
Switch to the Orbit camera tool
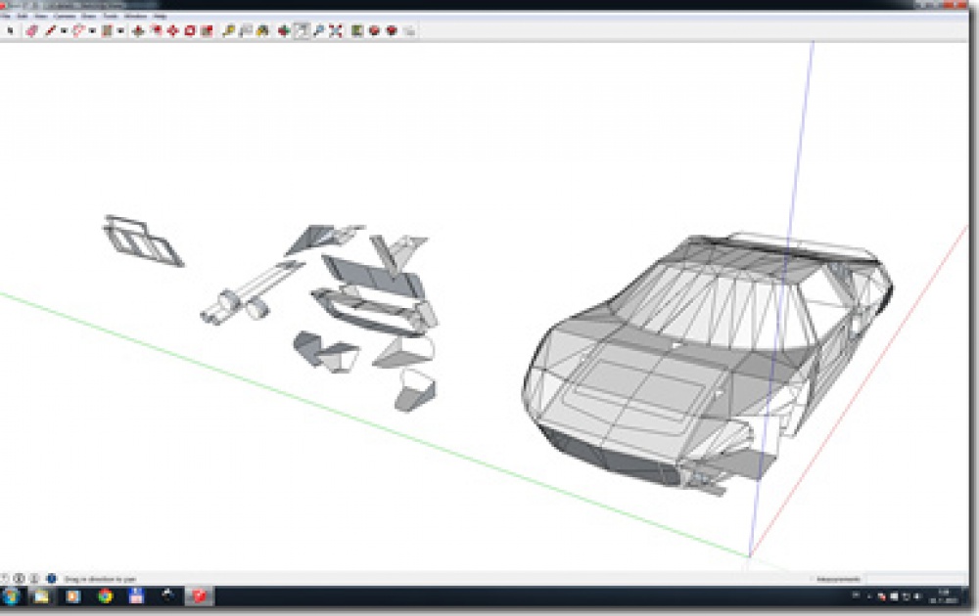coord(284,30)
